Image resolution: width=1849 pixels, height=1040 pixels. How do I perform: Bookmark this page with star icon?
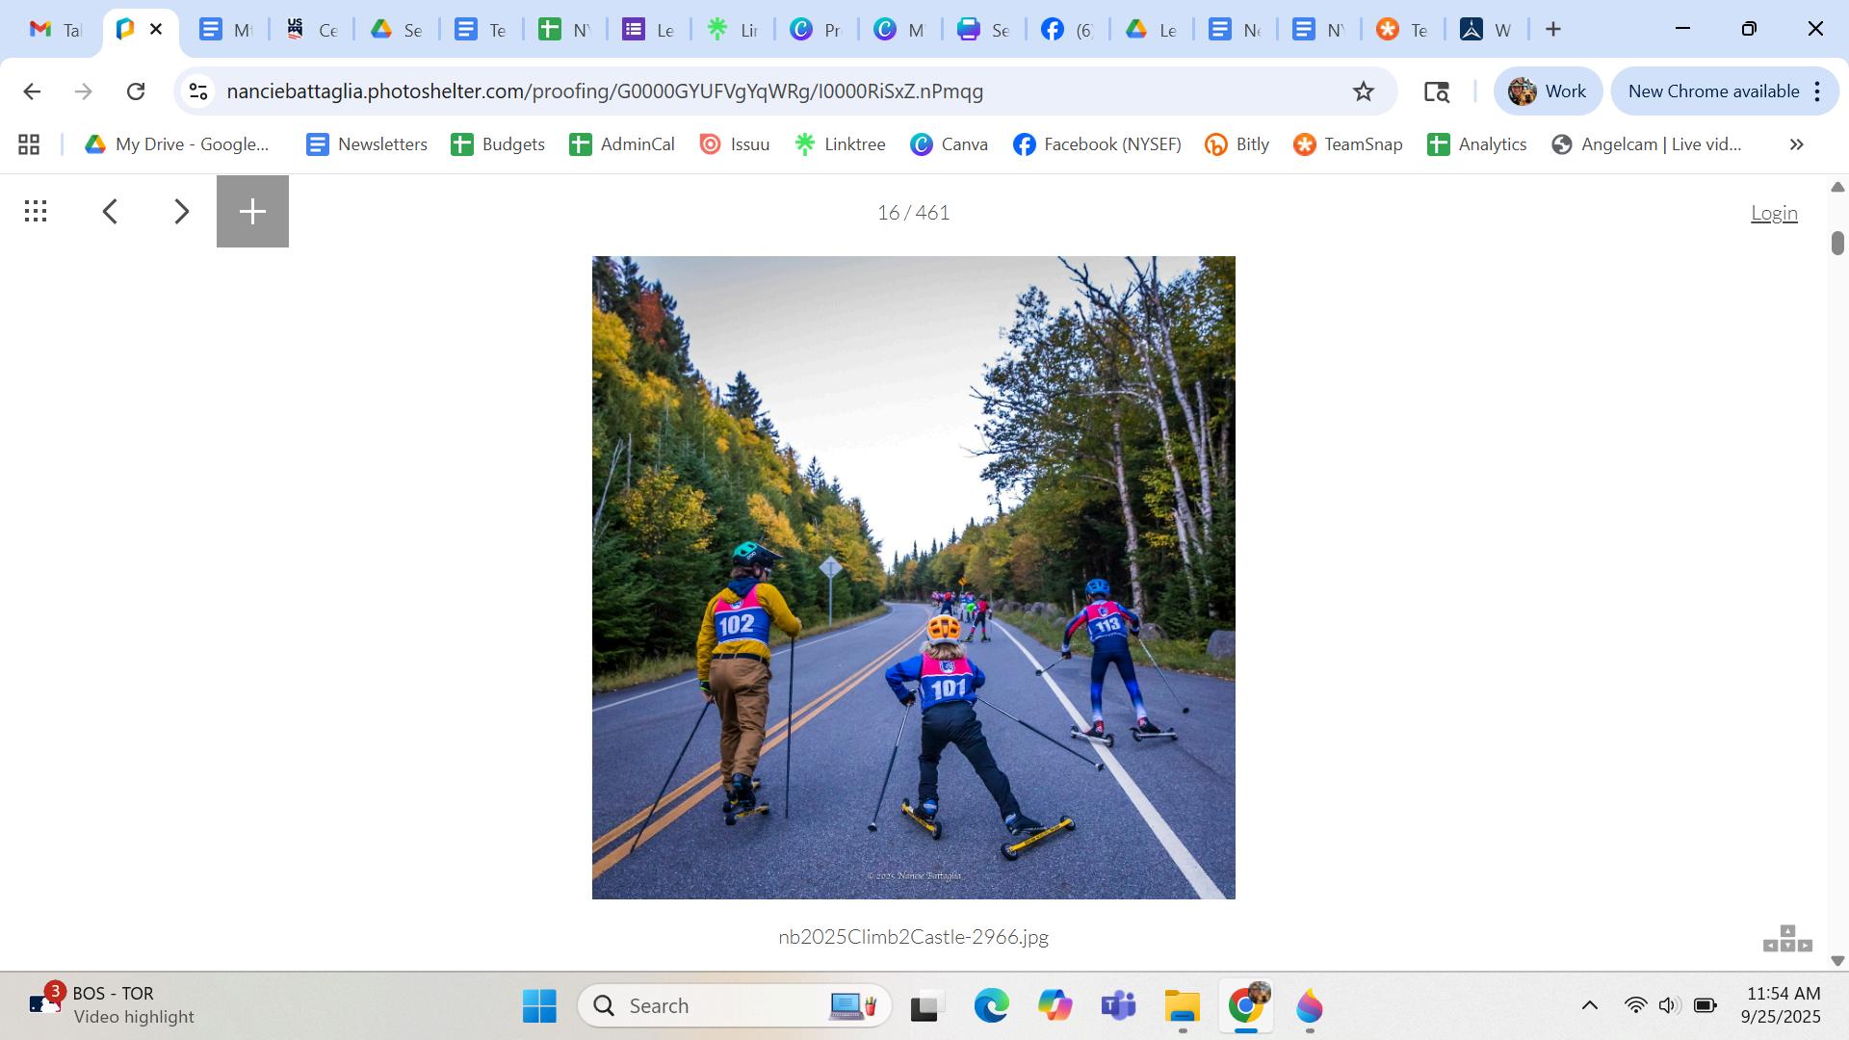(x=1363, y=91)
